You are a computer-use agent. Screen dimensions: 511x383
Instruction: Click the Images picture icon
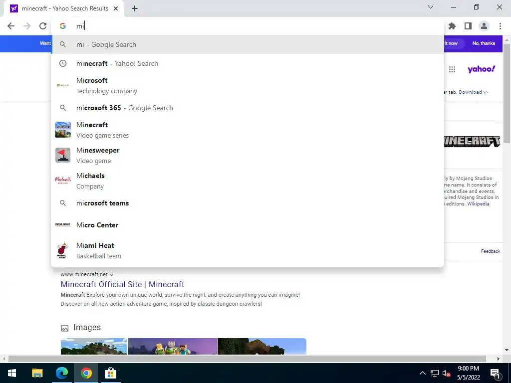coord(65,328)
